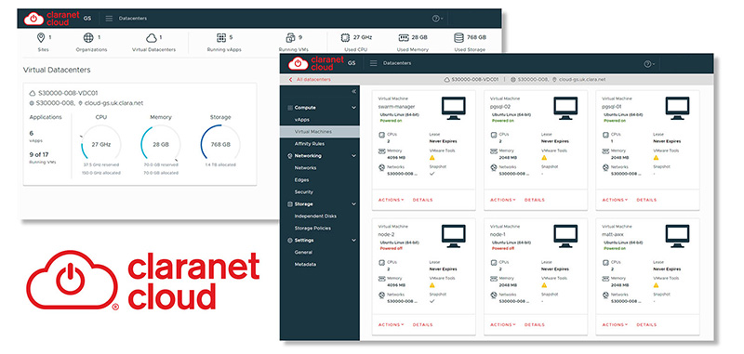Click Networks icon on node-2 card
Viewport: 744px width, 354px height.
[381, 295]
